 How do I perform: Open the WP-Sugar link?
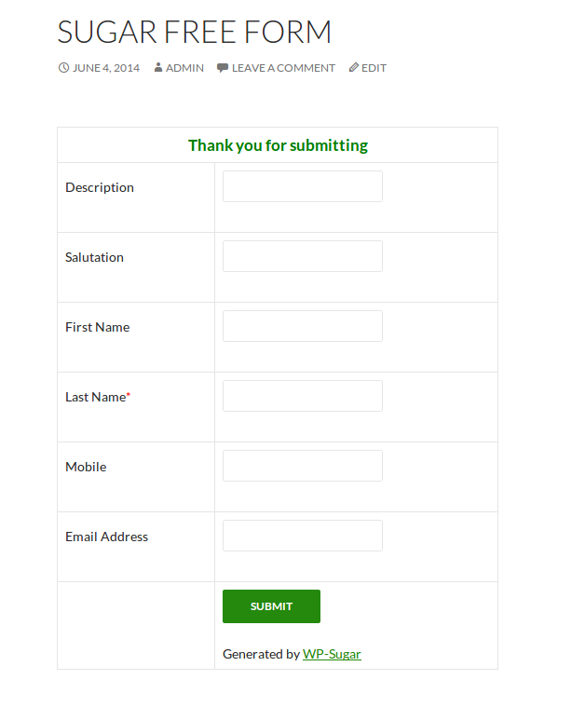click(332, 654)
